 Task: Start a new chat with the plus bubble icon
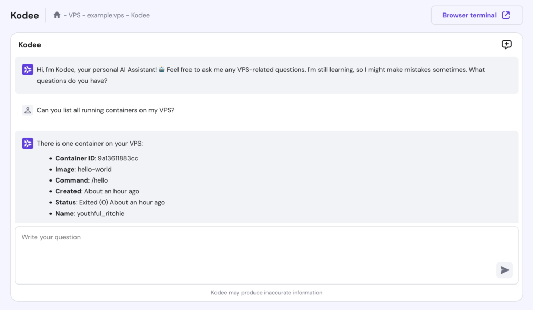(x=506, y=45)
